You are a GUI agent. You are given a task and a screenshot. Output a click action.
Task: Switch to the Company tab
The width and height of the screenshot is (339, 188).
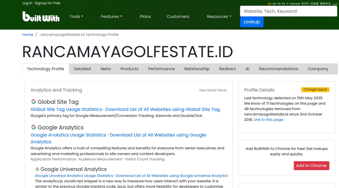pos(318,69)
